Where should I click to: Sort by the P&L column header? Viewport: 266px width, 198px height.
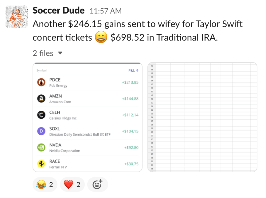point(133,70)
